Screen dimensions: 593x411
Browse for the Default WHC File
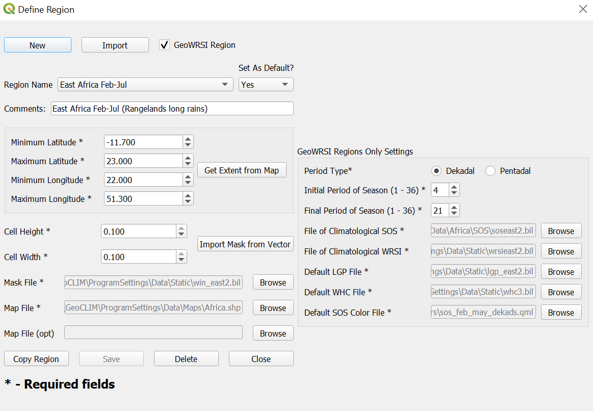(561, 292)
